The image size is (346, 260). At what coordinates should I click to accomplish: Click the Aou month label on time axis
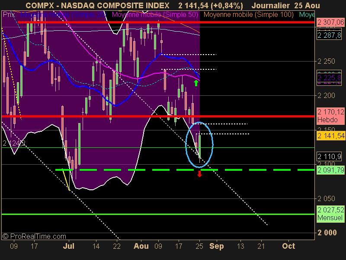141,246
